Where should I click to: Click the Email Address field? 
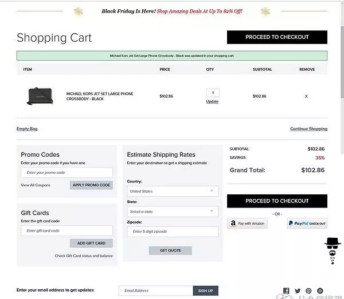(156, 290)
